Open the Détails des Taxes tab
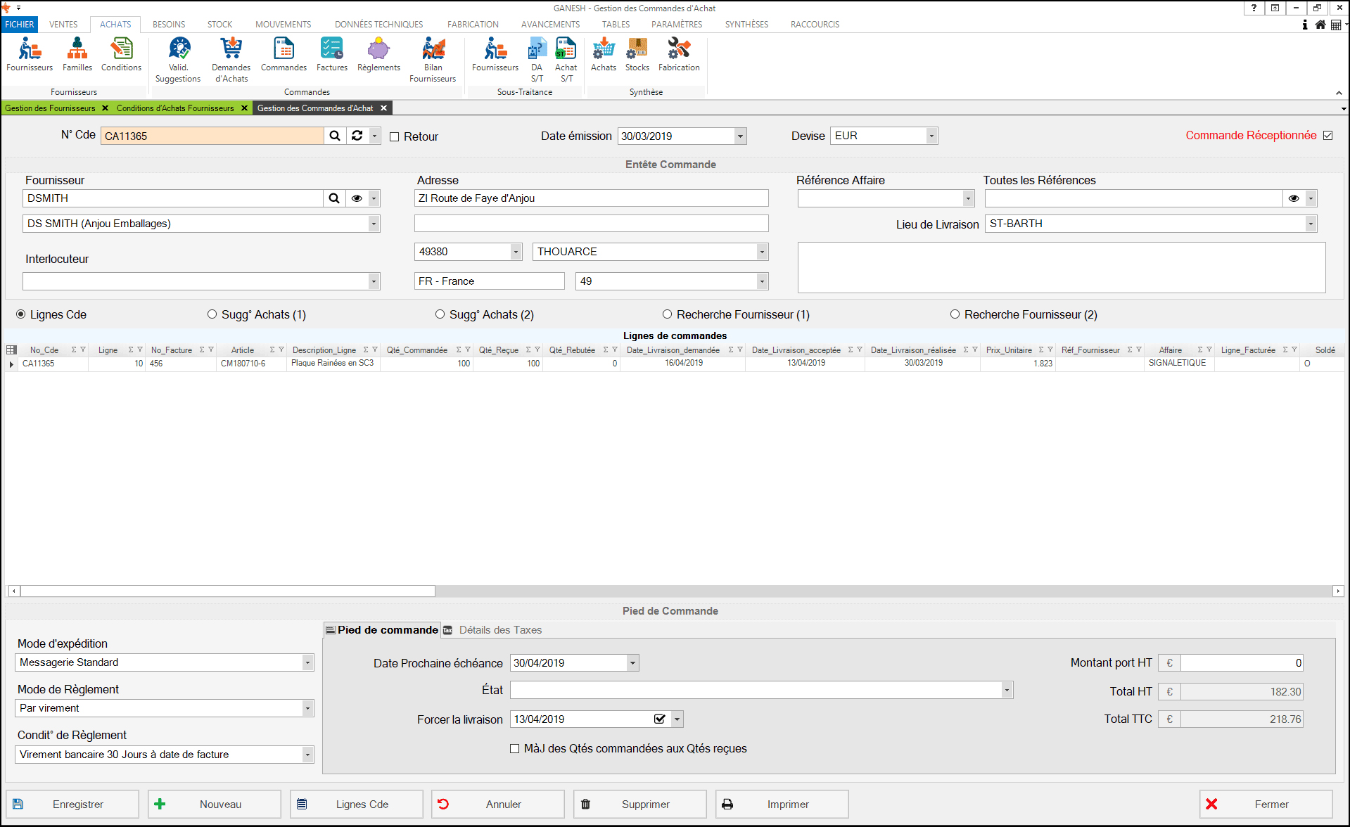The image size is (1350, 827). [x=499, y=630]
